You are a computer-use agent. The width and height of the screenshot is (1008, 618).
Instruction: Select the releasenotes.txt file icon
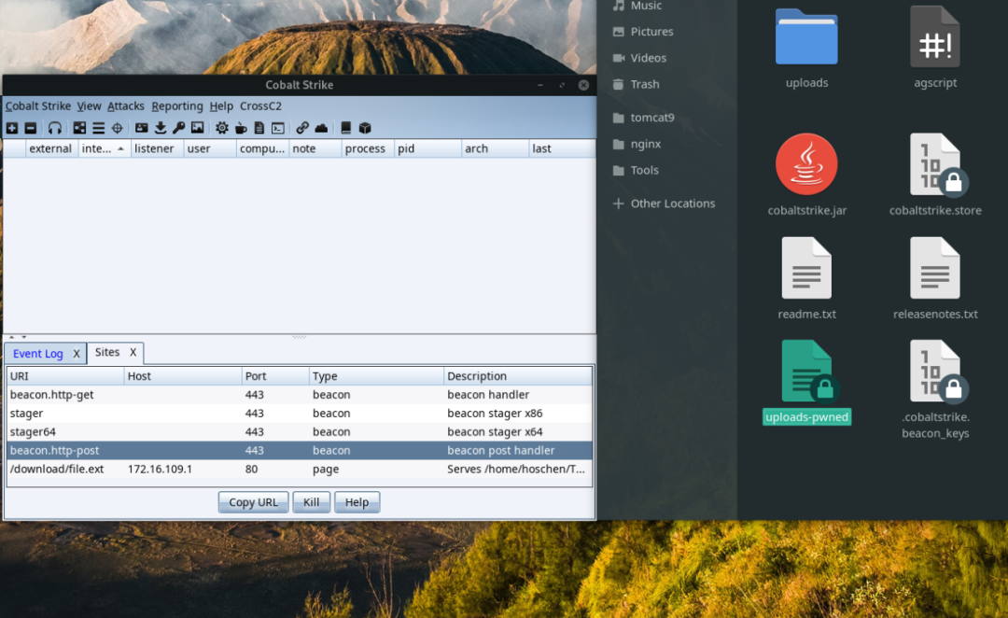pyautogui.click(x=934, y=268)
